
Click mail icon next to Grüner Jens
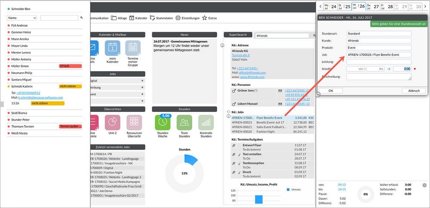280,90
